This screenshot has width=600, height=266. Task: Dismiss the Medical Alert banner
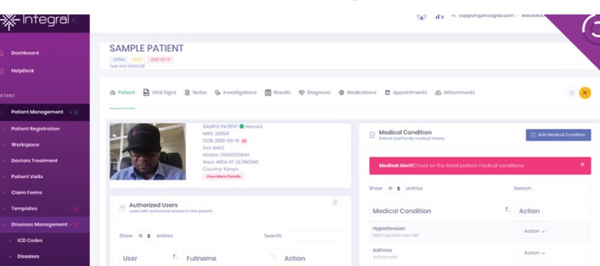[x=582, y=165]
